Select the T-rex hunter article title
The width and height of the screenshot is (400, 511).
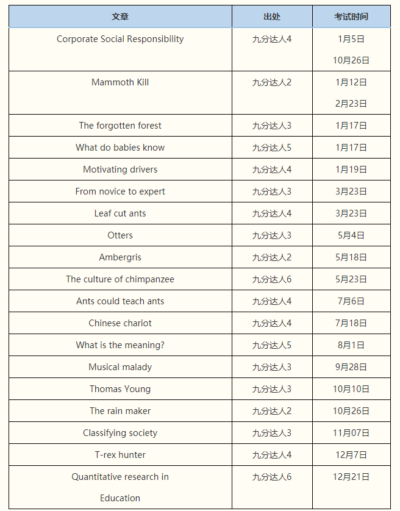click(x=120, y=455)
